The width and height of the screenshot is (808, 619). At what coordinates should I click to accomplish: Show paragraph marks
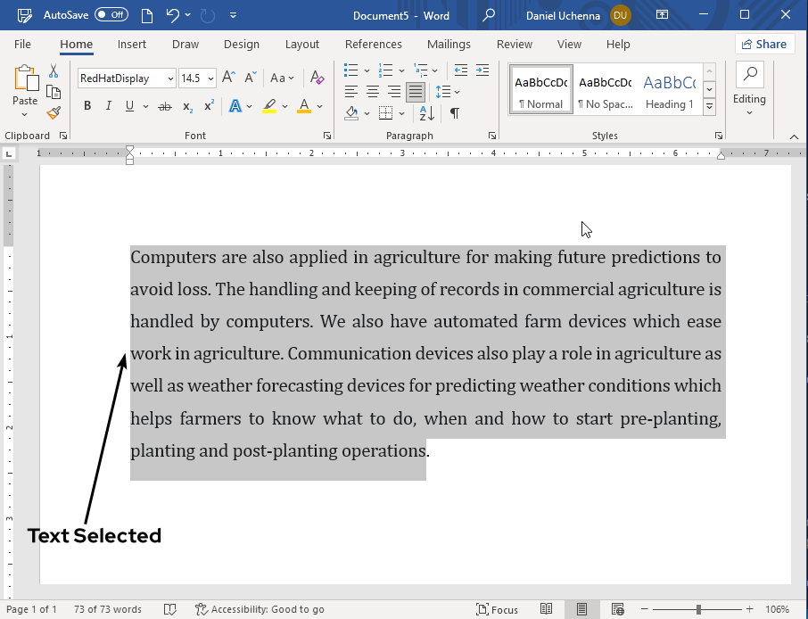pos(456,113)
